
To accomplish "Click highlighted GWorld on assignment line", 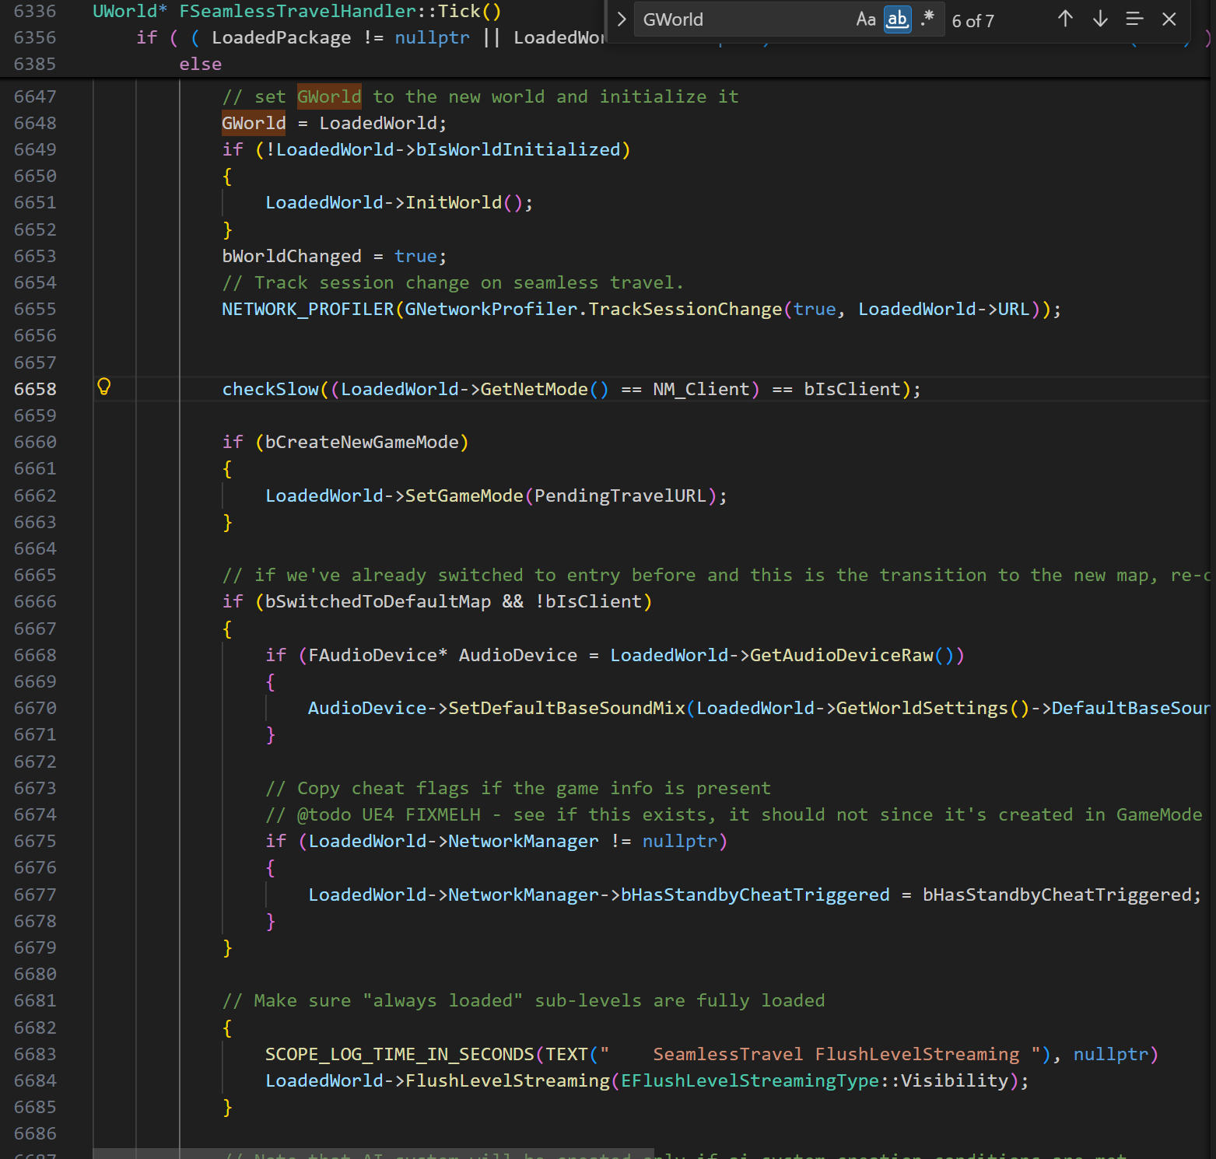I will (x=254, y=123).
